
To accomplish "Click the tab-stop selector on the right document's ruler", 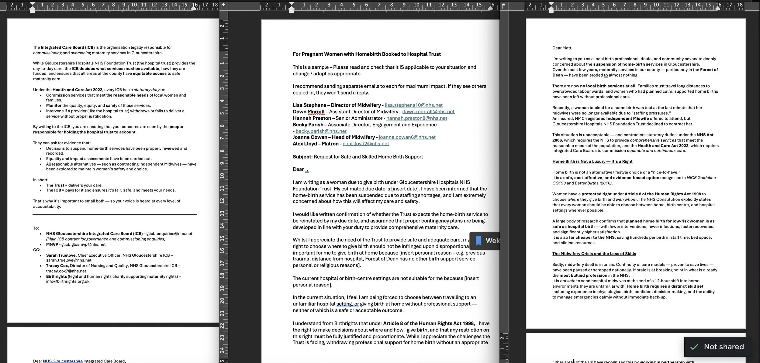I will [504, 5].
